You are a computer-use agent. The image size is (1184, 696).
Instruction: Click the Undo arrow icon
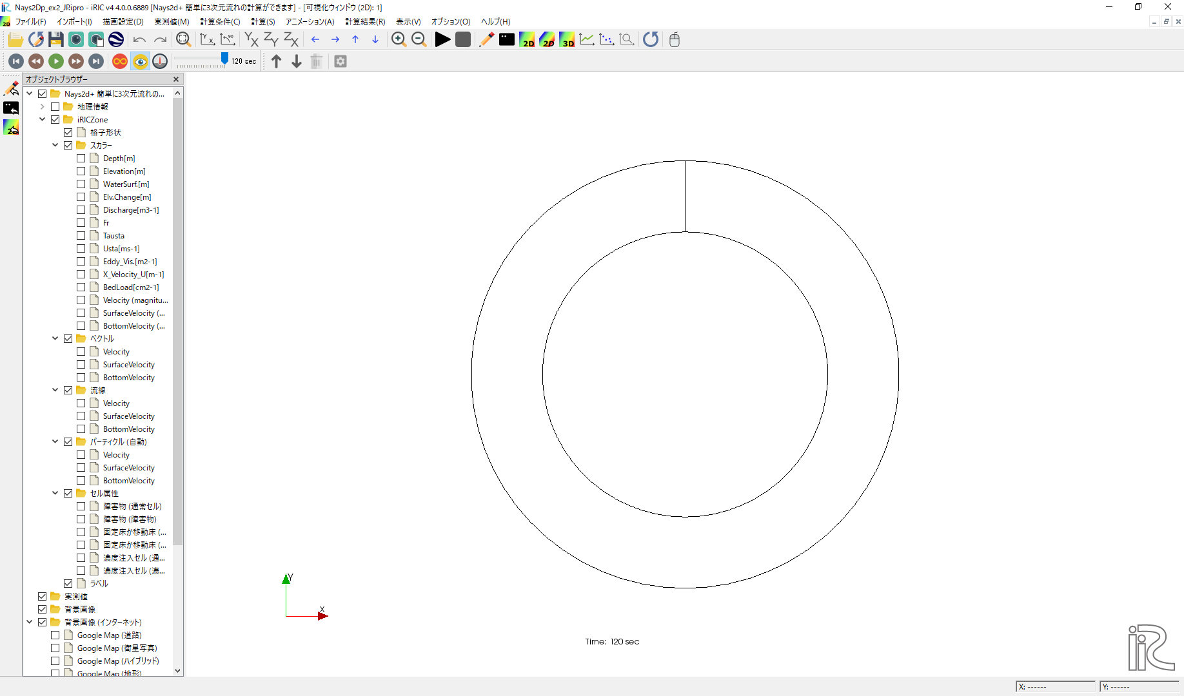[x=139, y=40]
